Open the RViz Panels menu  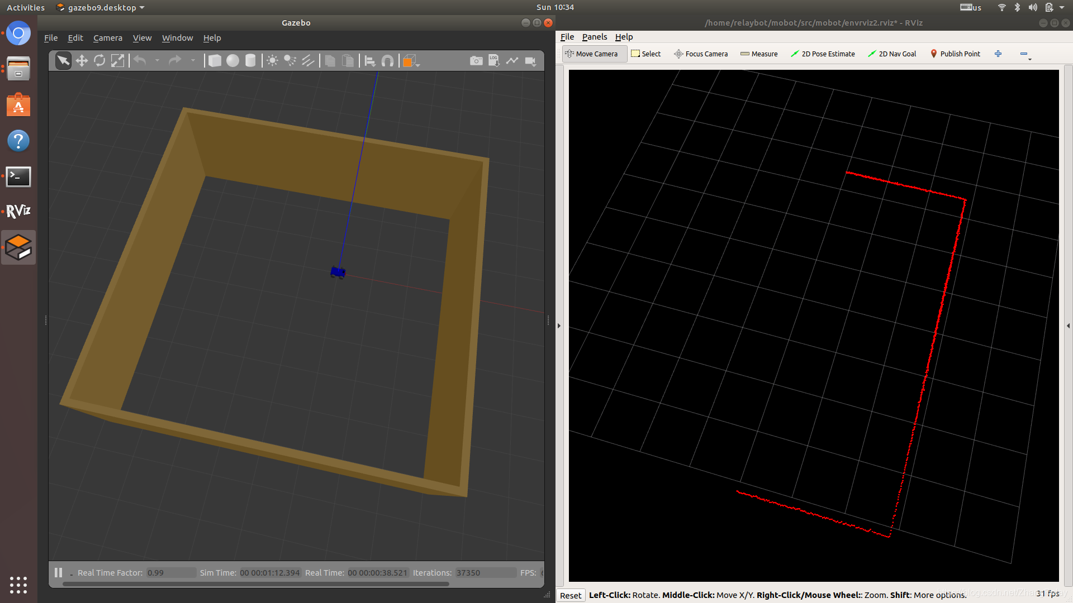[594, 37]
